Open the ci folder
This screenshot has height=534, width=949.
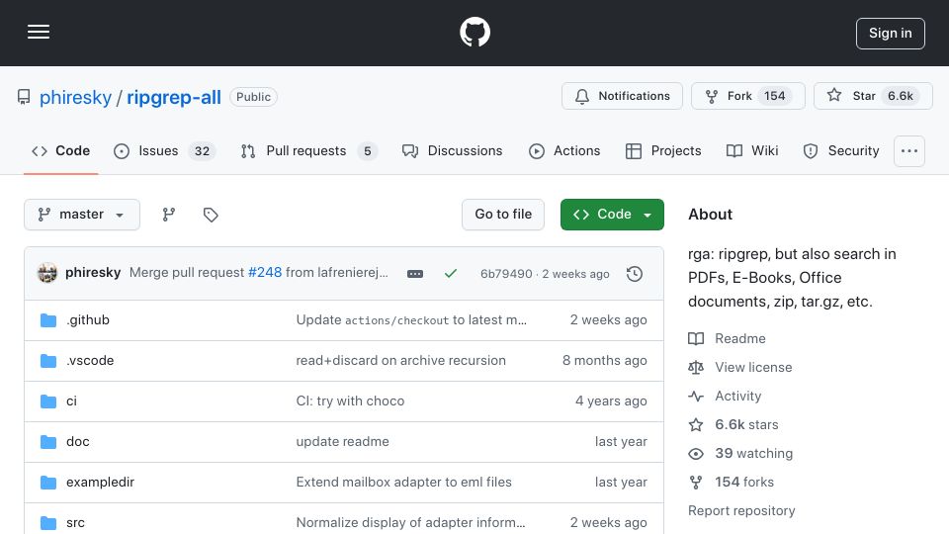[x=71, y=401]
